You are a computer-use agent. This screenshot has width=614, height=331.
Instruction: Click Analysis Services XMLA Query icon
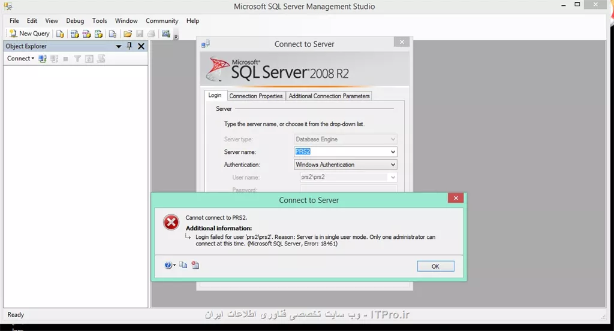point(99,34)
